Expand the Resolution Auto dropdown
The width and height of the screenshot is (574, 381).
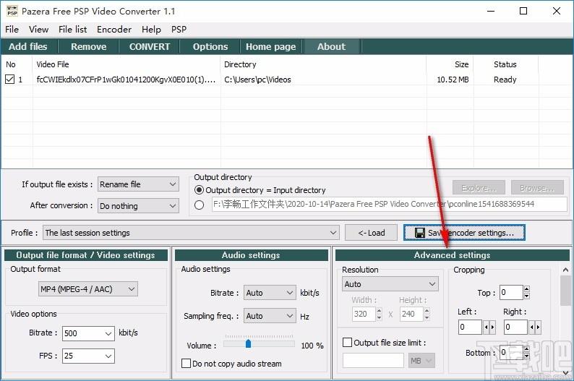[390, 284]
